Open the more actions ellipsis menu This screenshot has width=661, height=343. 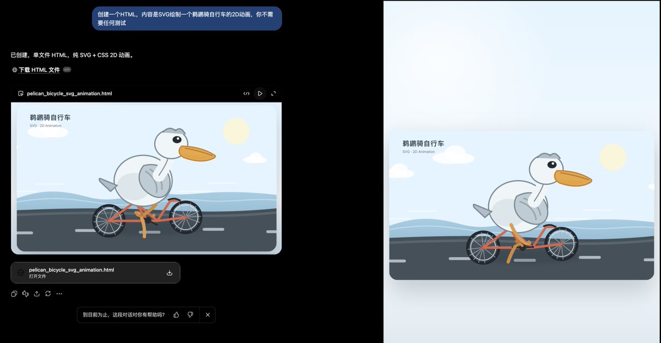(59, 293)
